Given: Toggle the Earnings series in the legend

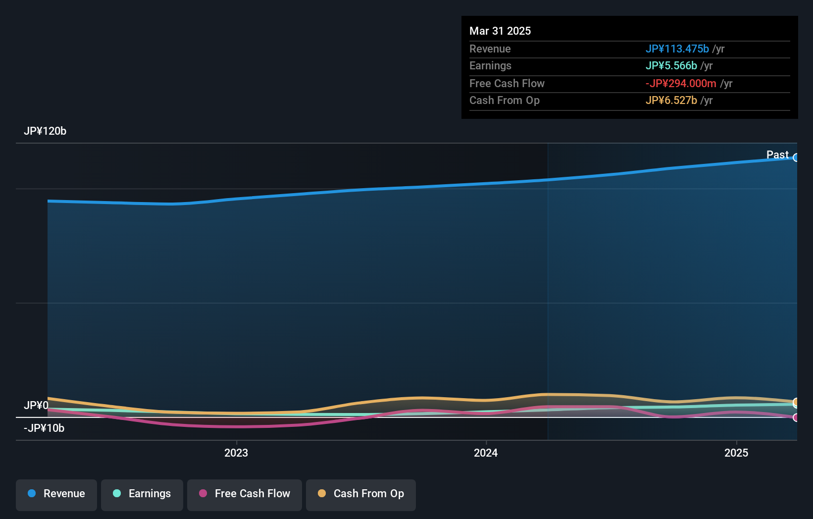Looking at the screenshot, I should (x=142, y=495).
